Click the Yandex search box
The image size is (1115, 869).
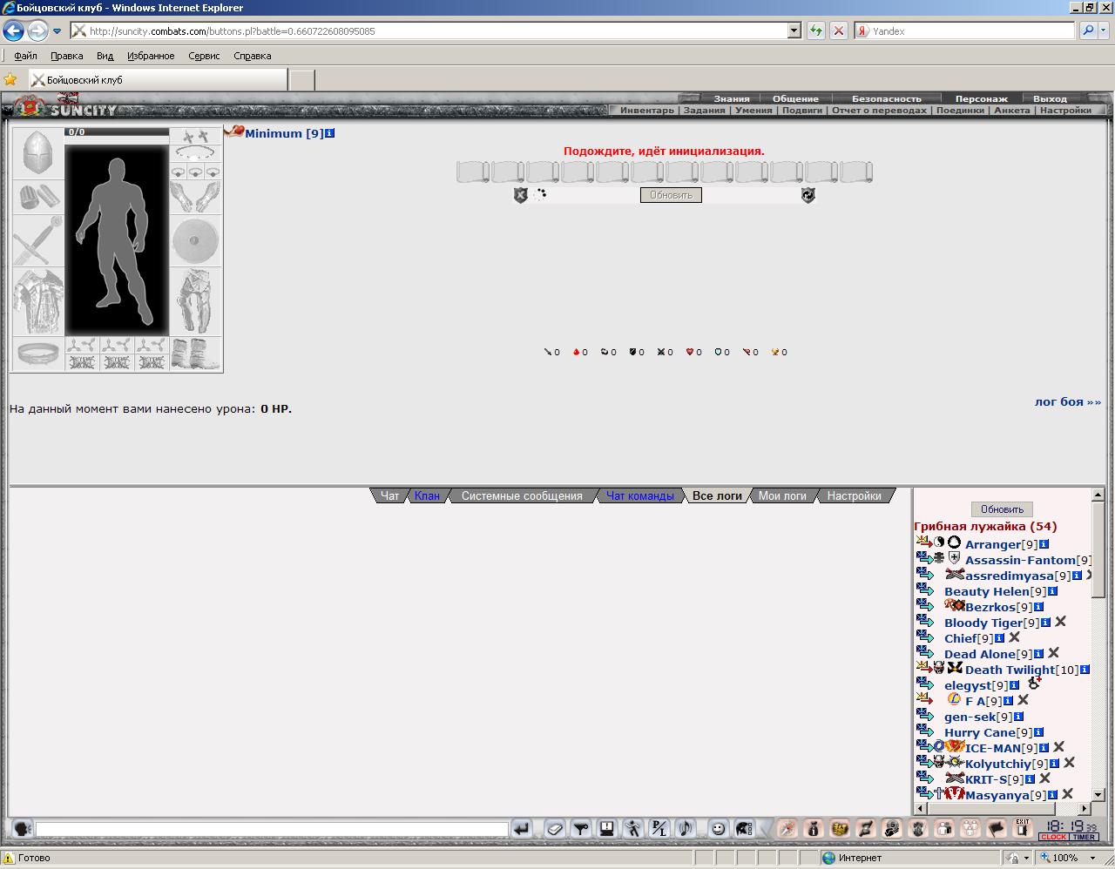[965, 30]
